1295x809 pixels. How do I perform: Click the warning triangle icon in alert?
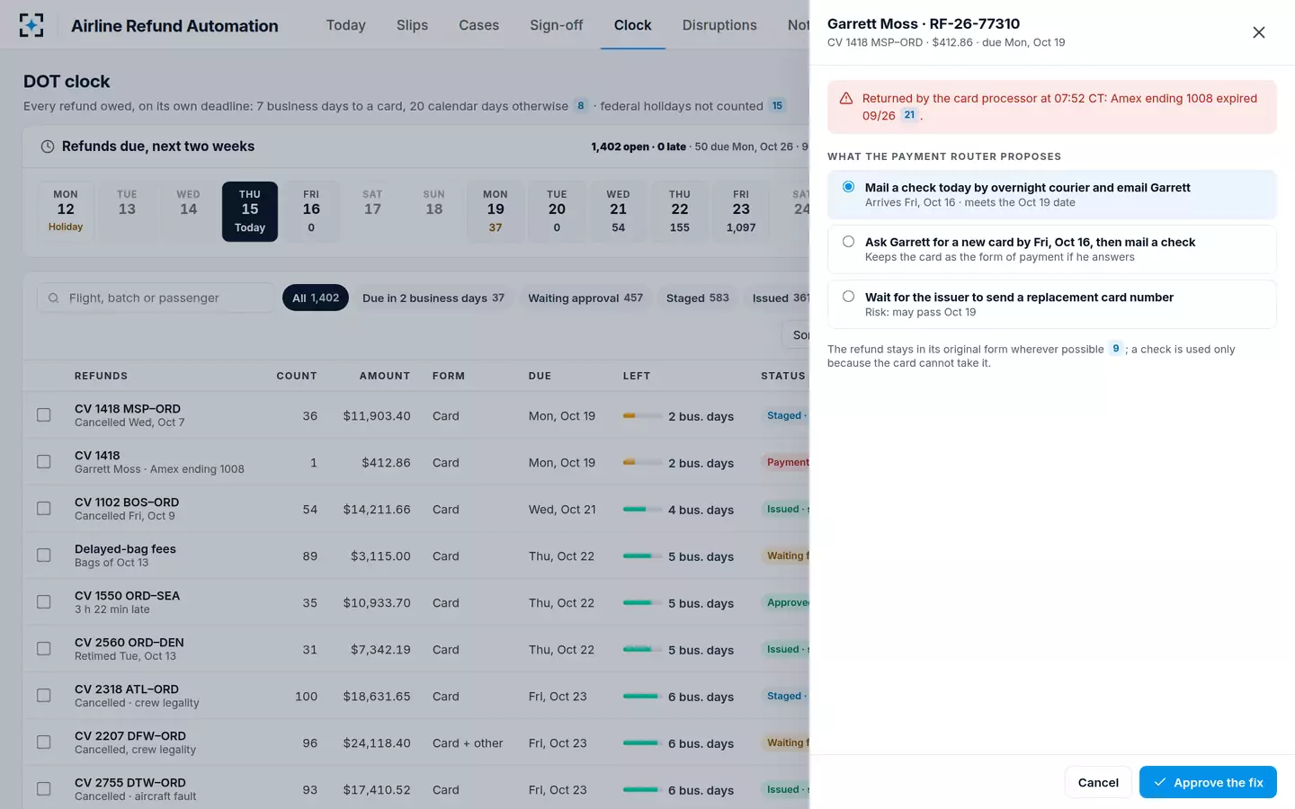click(x=845, y=99)
